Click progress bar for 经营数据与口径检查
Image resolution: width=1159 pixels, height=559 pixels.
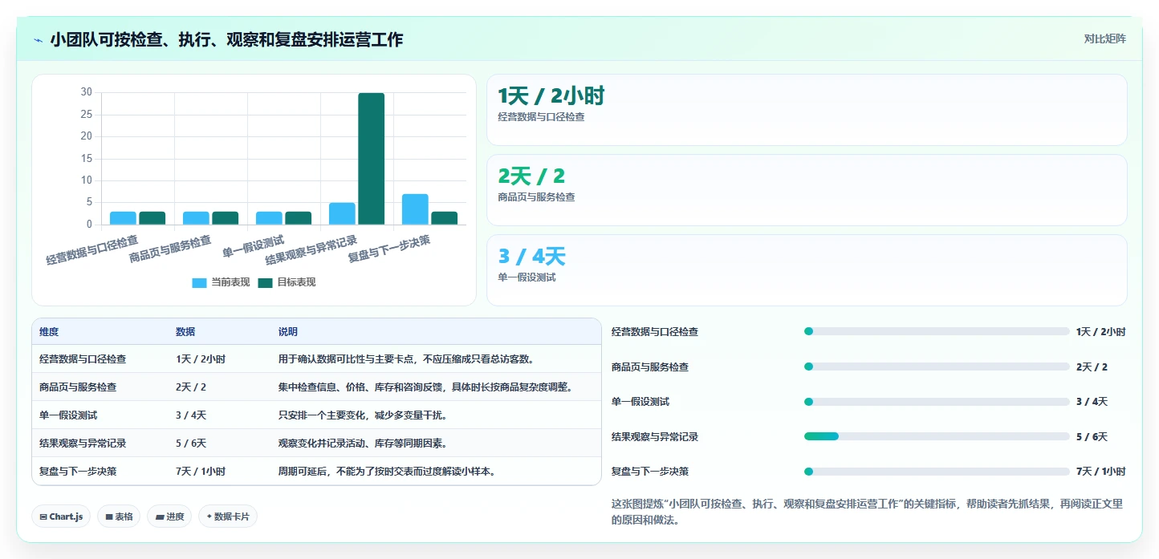click(937, 331)
